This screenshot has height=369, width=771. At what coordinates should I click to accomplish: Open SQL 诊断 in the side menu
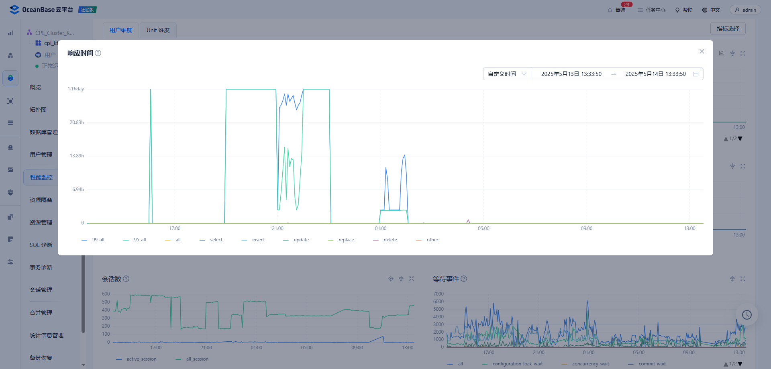pos(41,245)
